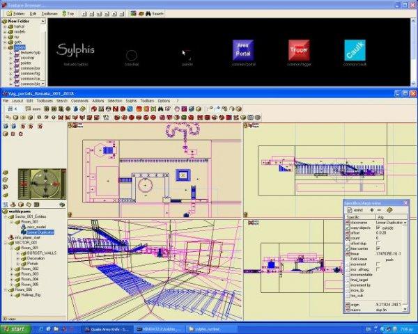Open Quake Army Knife taskbar button
The height and width of the screenshot is (334, 418).
pyautogui.click(x=107, y=329)
